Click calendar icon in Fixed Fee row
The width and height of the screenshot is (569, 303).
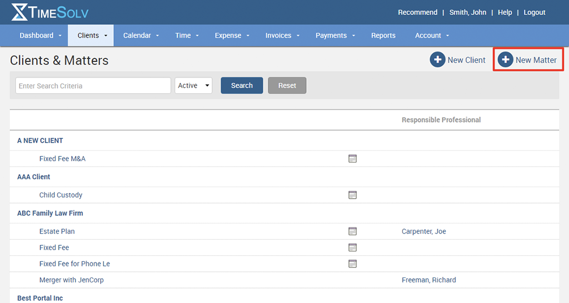click(x=352, y=248)
